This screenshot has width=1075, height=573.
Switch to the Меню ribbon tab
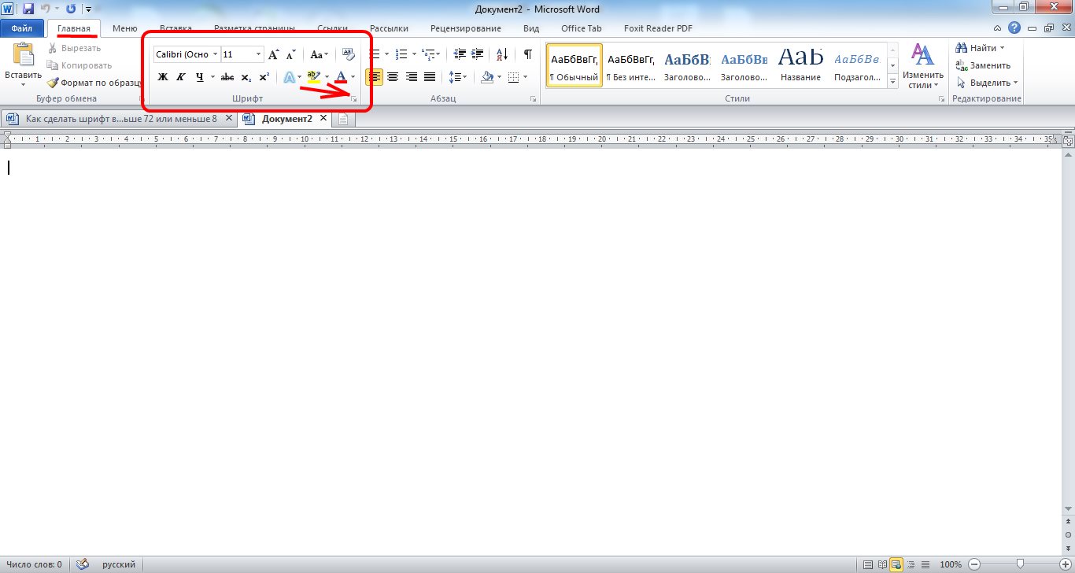click(124, 28)
